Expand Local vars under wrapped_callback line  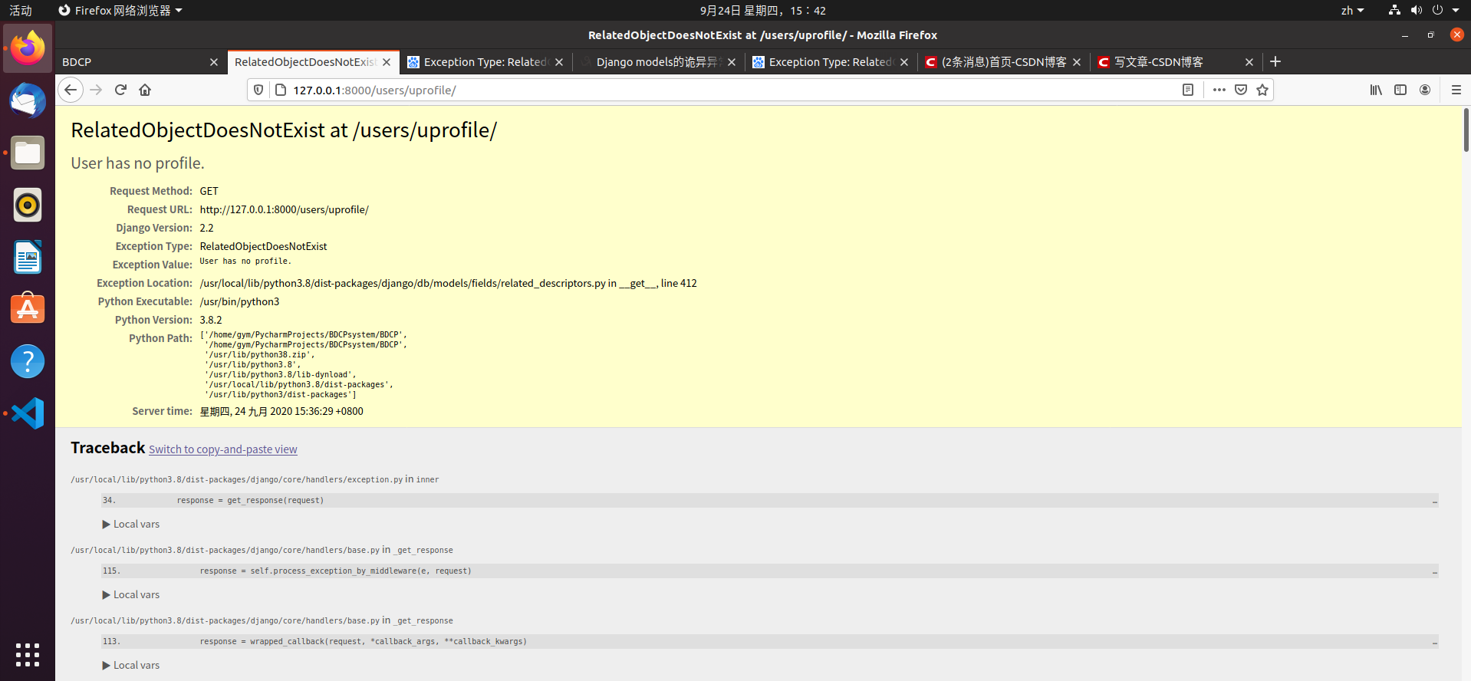[x=131, y=666]
